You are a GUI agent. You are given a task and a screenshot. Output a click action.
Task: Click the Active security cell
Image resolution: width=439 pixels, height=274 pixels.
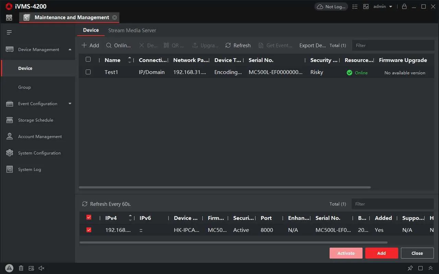coord(241,230)
